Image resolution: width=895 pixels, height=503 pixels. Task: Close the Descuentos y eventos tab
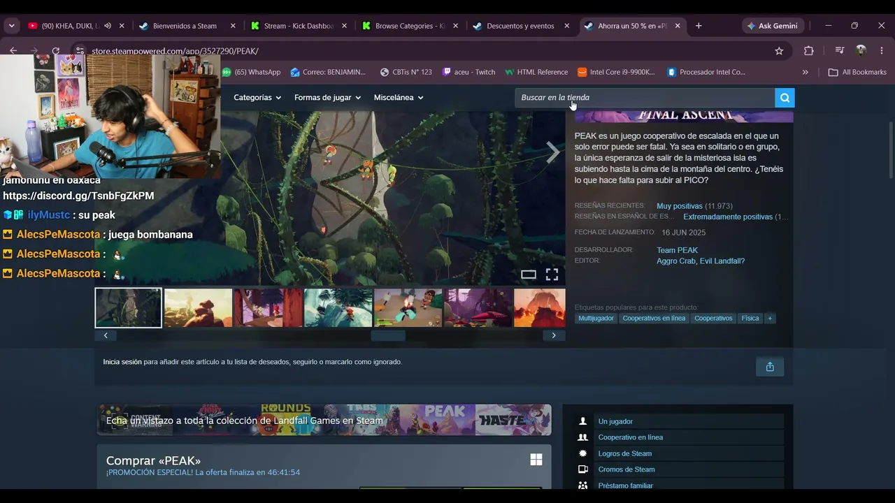click(x=566, y=26)
